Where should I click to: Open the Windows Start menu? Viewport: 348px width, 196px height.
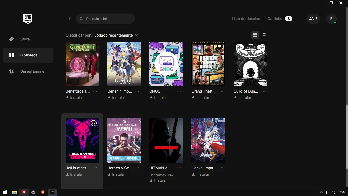pos(4,192)
